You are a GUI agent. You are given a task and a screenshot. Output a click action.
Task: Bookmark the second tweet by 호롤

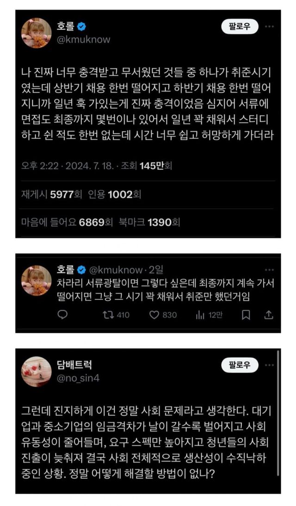[246, 315]
